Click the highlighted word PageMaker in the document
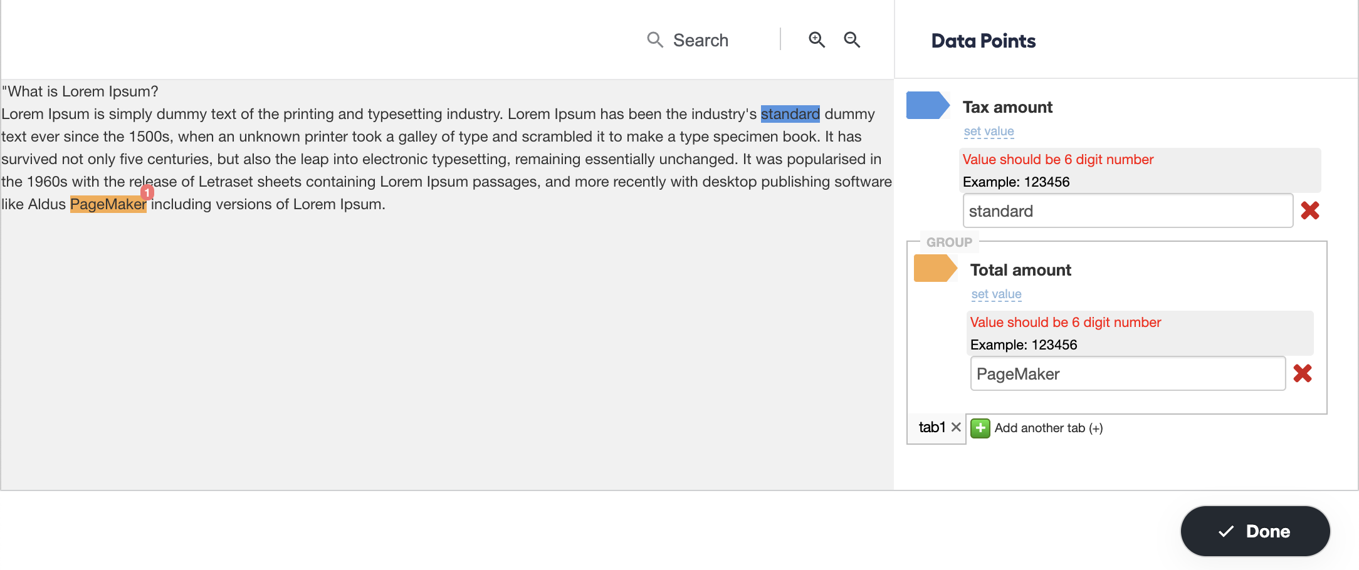 108,204
